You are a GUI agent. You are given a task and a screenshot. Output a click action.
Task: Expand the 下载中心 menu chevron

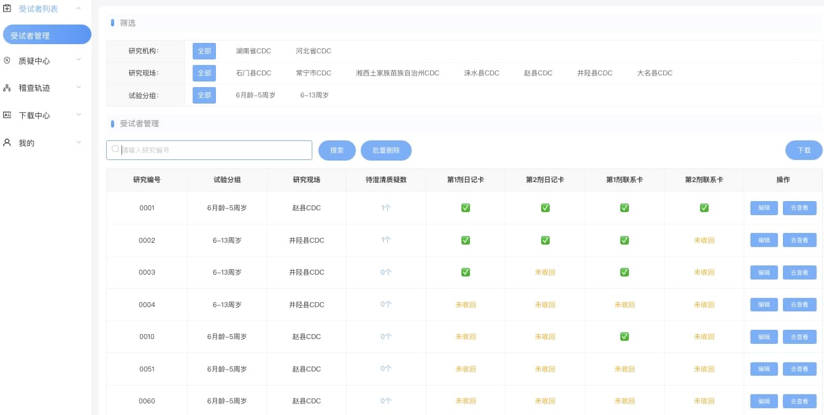(79, 115)
